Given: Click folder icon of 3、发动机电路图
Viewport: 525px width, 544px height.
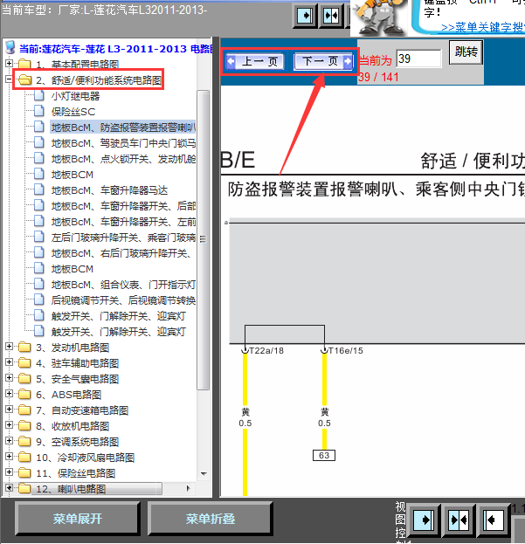Looking at the screenshot, I should [24, 347].
